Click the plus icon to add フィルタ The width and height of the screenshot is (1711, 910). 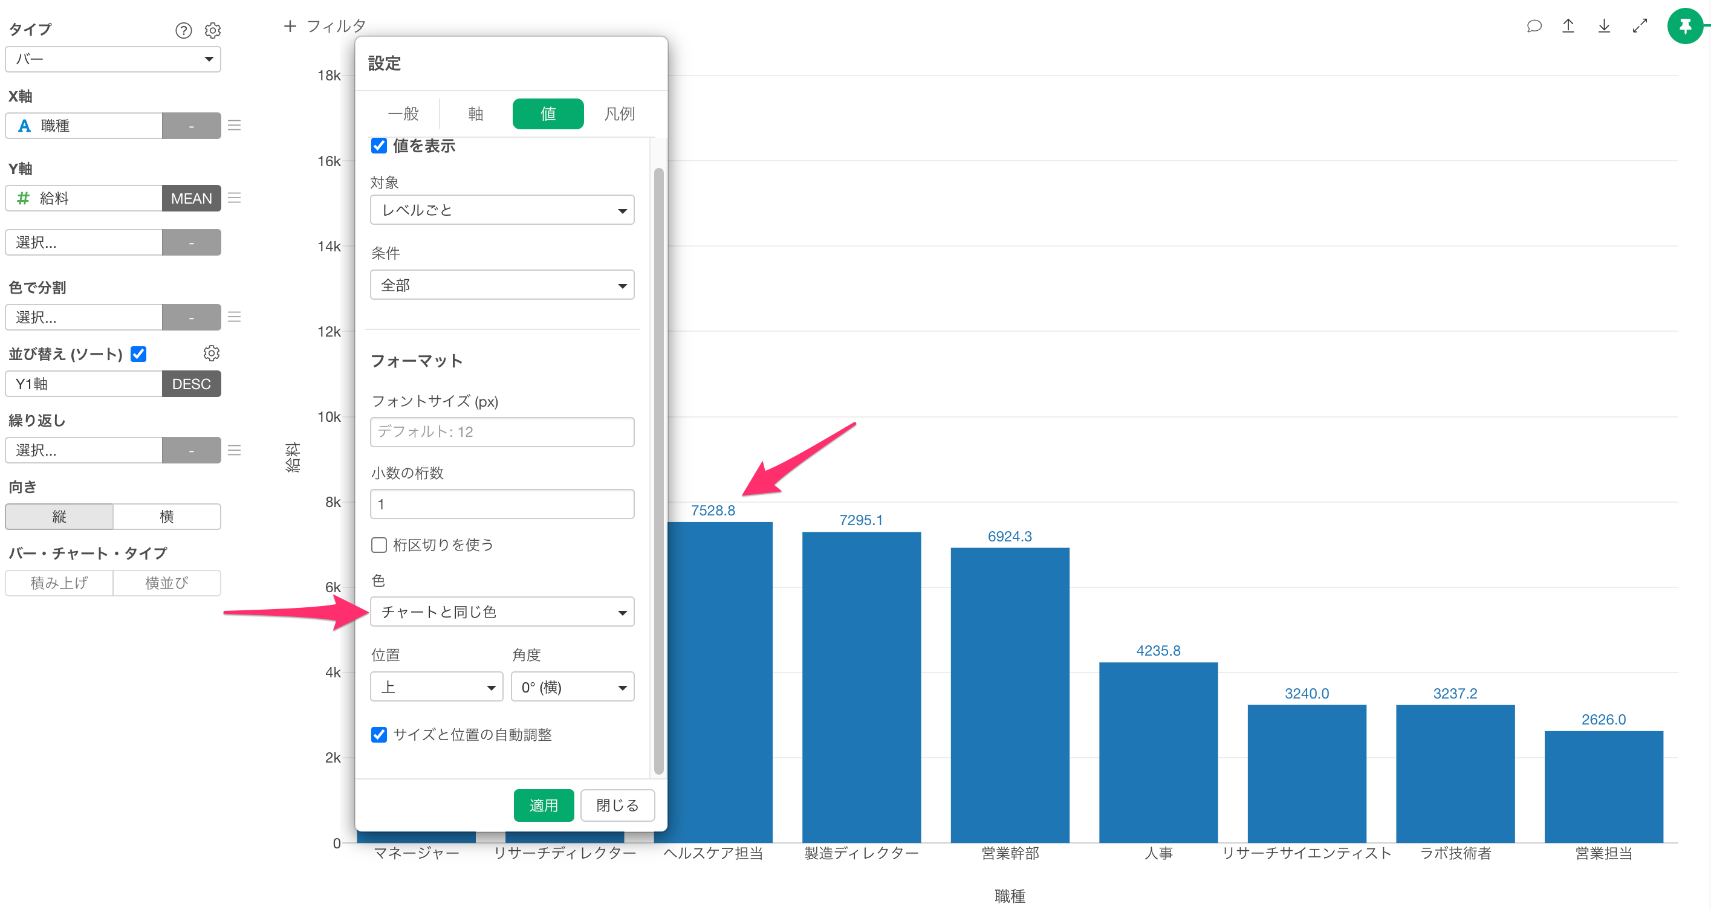[x=290, y=26]
